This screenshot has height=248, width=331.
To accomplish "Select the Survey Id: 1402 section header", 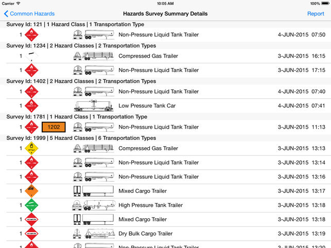I will click(x=81, y=81).
